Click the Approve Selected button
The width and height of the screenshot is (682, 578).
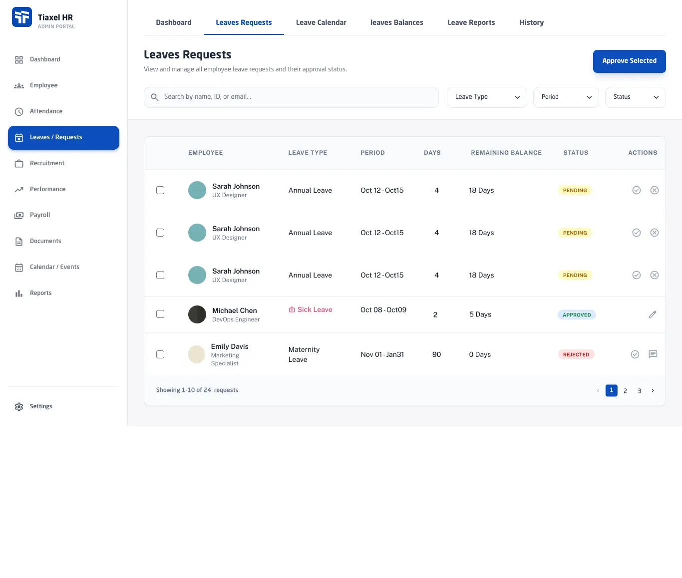click(630, 61)
